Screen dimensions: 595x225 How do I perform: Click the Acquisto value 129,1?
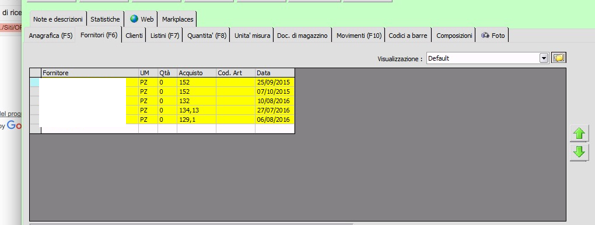click(x=197, y=119)
